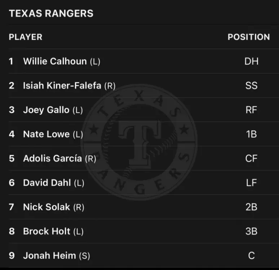
Task: Select the RF position entry
Action: tap(251, 110)
